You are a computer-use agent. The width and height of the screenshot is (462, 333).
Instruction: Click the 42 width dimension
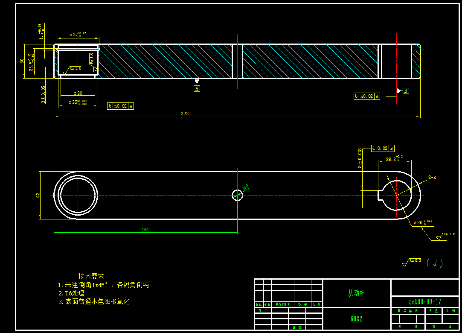[x=38, y=195]
